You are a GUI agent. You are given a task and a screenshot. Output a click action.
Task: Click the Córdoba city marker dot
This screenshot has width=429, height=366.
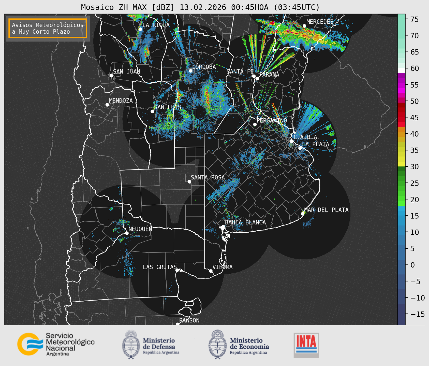tap(190, 71)
